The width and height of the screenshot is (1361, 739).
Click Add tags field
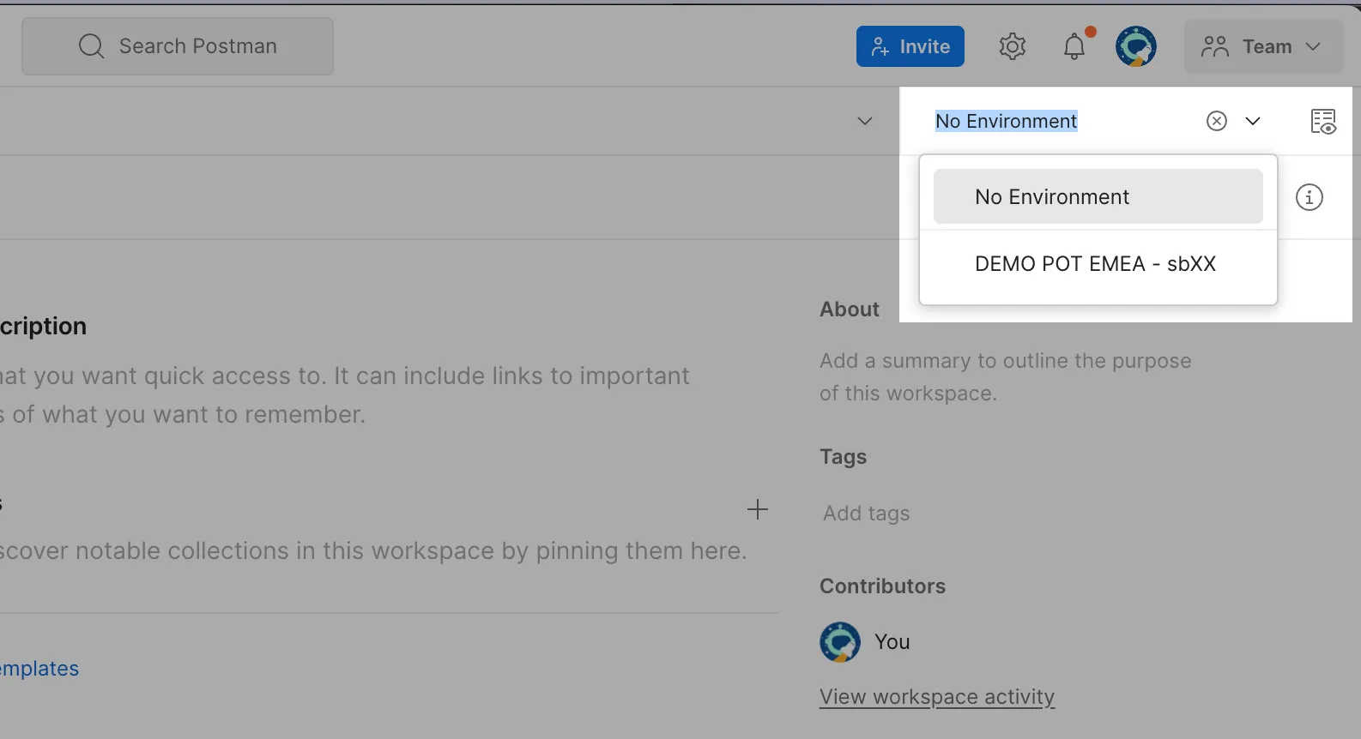tap(867, 514)
